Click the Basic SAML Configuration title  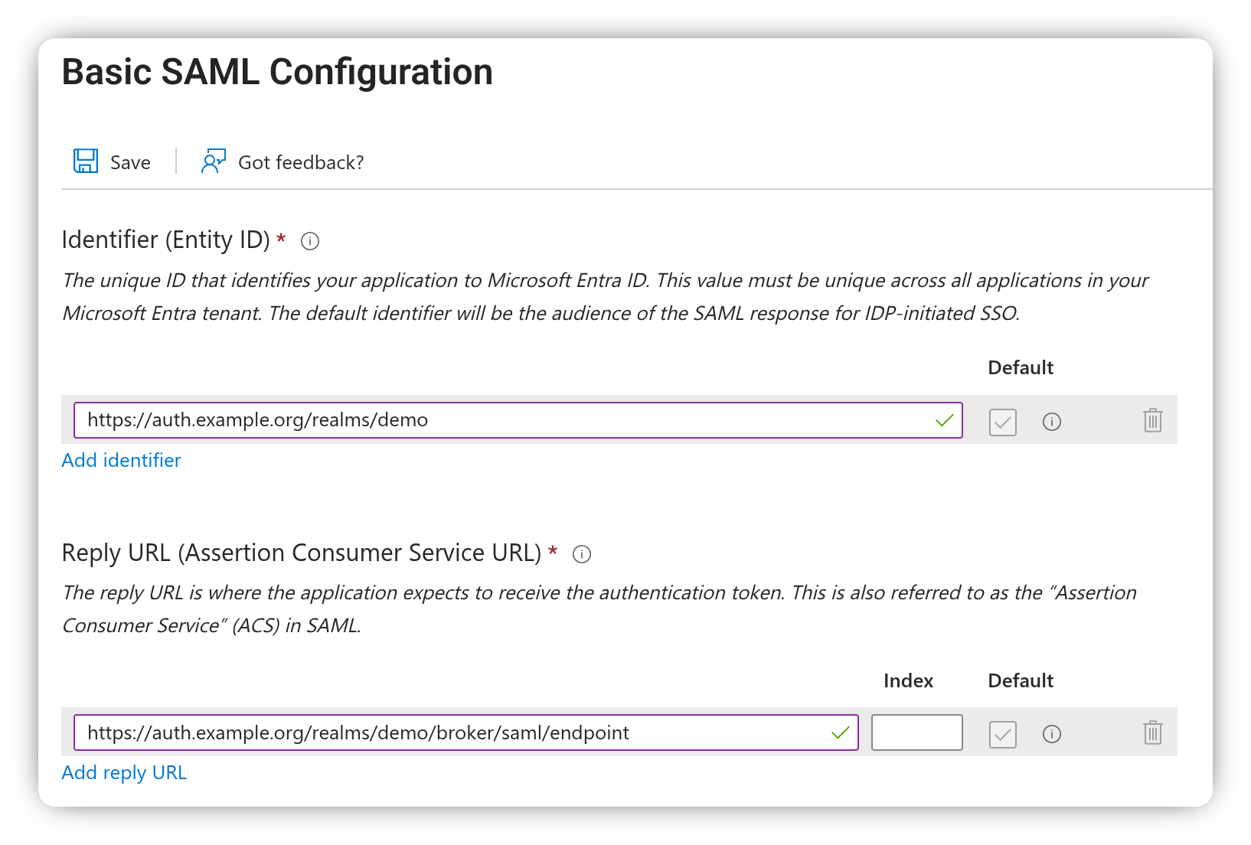(277, 72)
